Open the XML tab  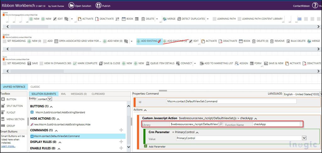[x=63, y=94]
